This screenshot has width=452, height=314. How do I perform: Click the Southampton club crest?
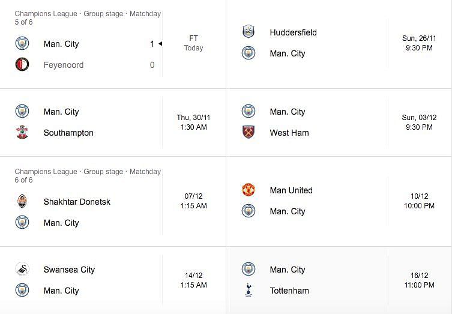coord(22,132)
